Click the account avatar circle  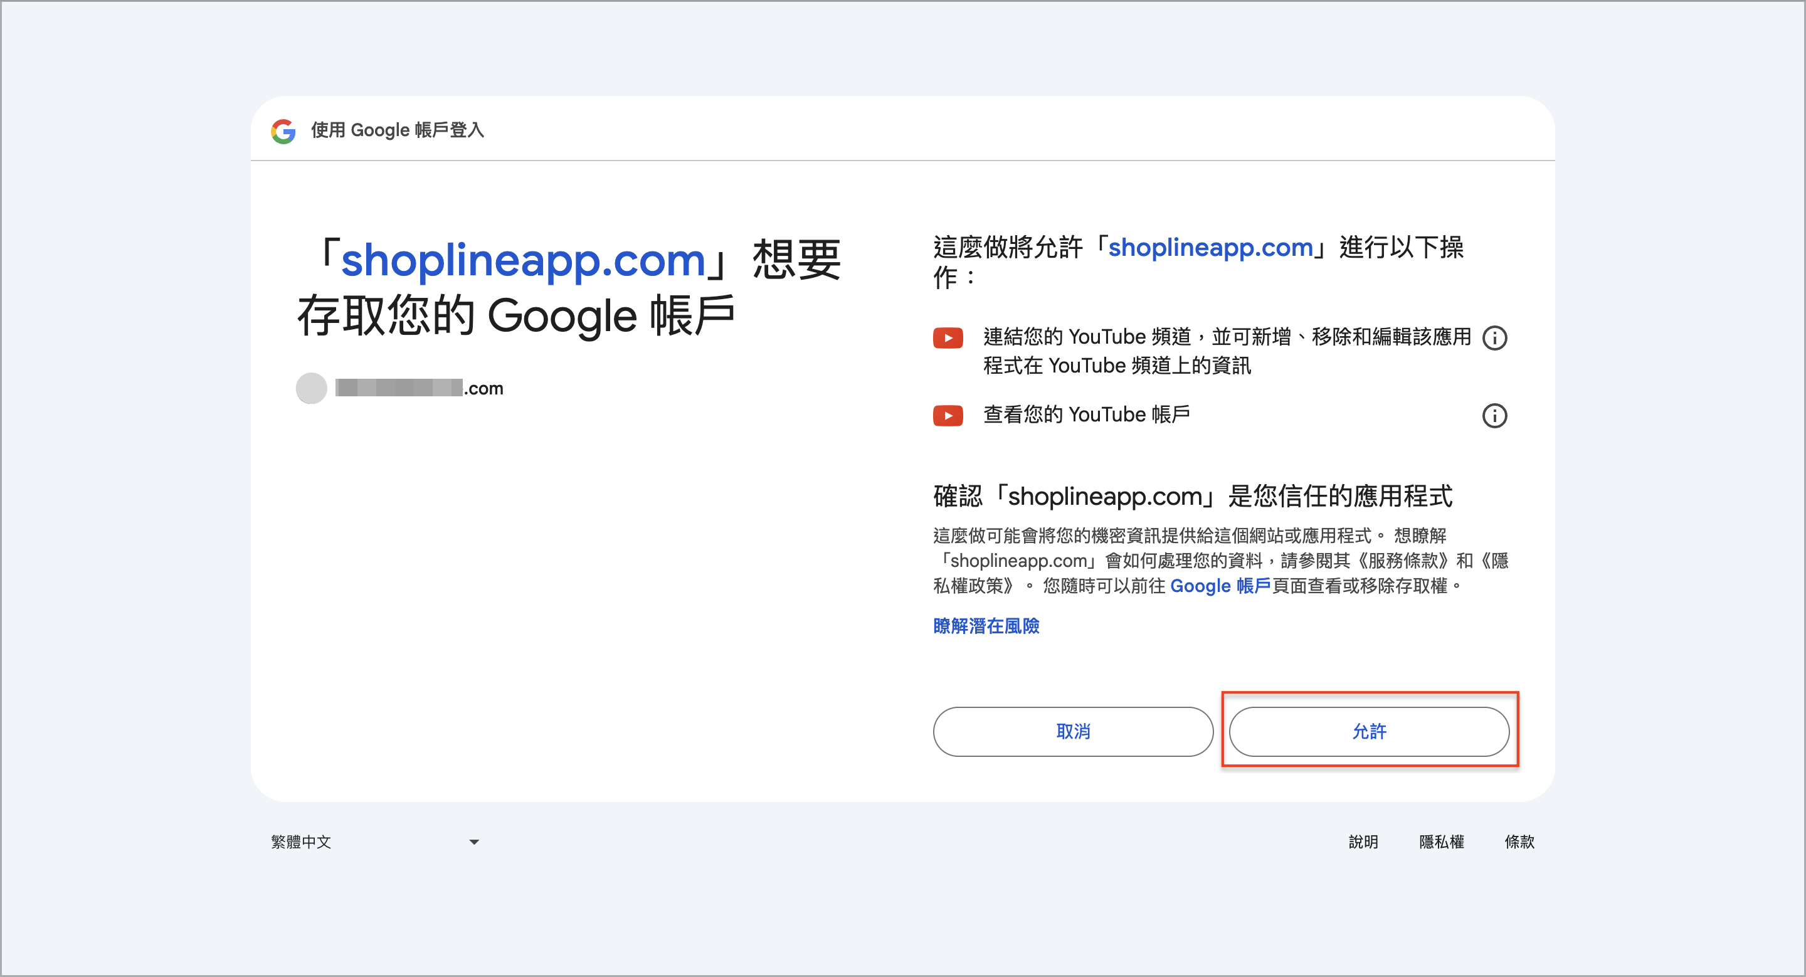pyautogui.click(x=311, y=388)
